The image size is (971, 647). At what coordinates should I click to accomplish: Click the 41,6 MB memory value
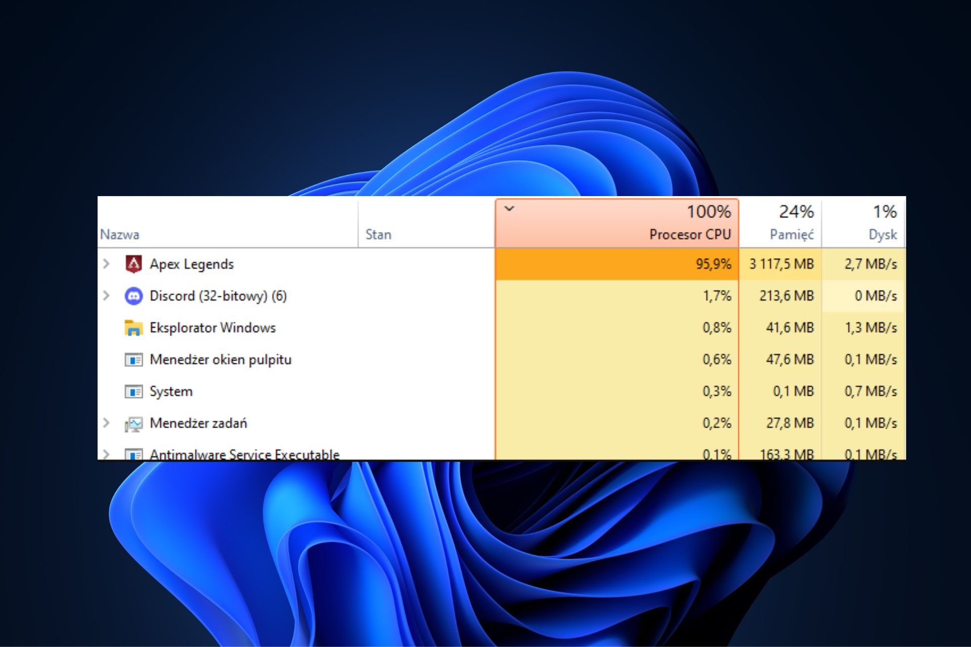[790, 328]
